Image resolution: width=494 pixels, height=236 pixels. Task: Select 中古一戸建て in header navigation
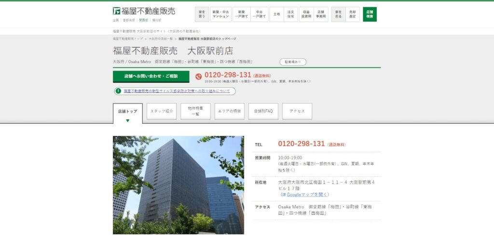point(259,14)
